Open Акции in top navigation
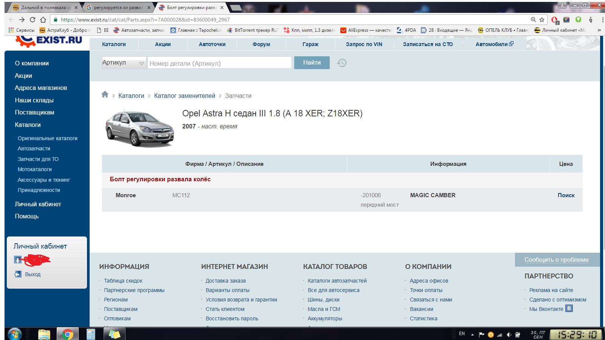Viewport: 605px width, 340px height. point(163,44)
